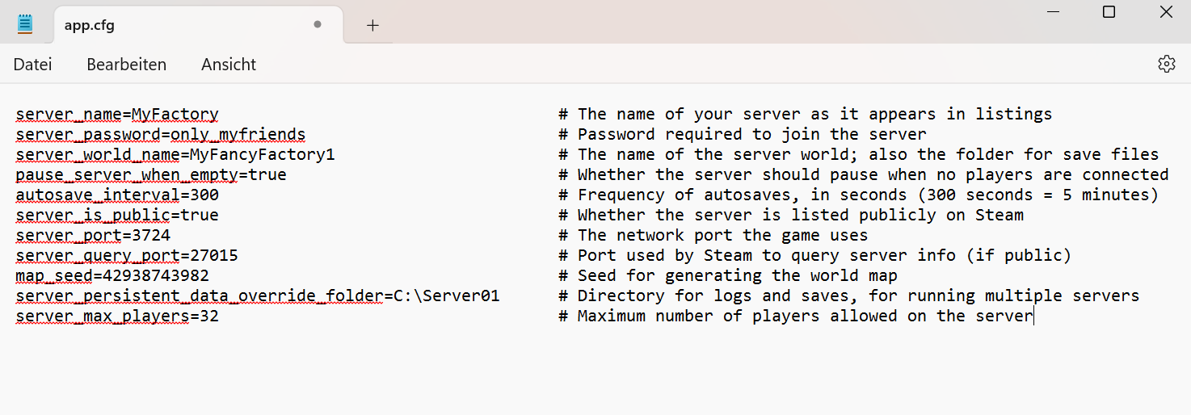Click the autosave_interval value 300
This screenshot has width=1191, height=415.
point(204,195)
